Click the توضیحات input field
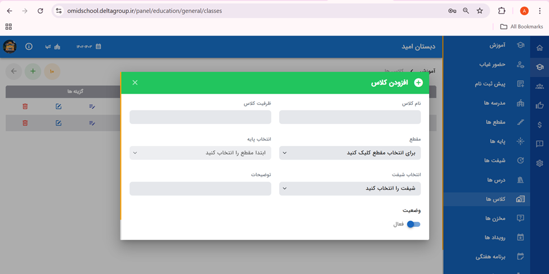Image resolution: width=549 pixels, height=274 pixels. [200, 188]
